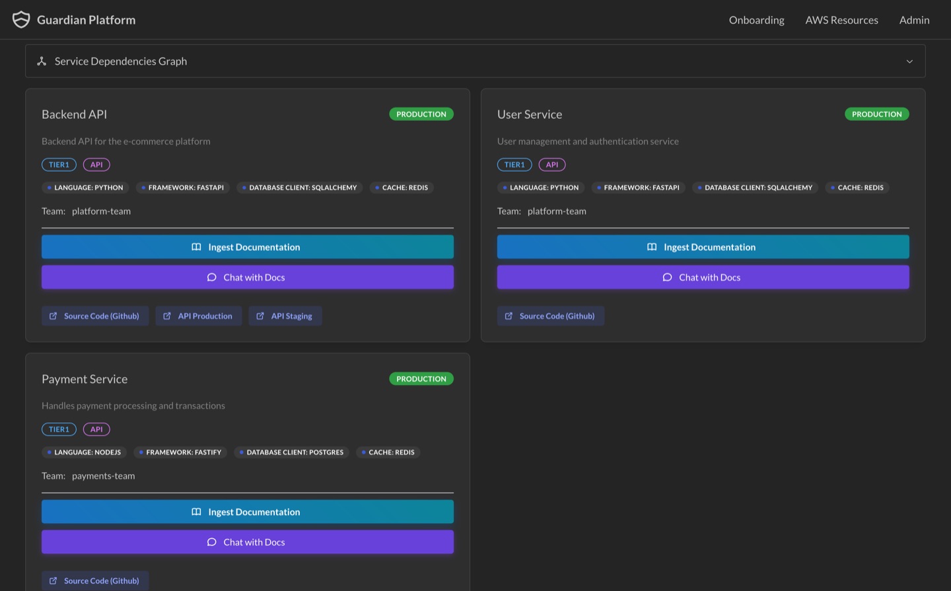Click external-link icon on Backend API Source Code
This screenshot has width=951, height=591.
pyautogui.click(x=53, y=316)
